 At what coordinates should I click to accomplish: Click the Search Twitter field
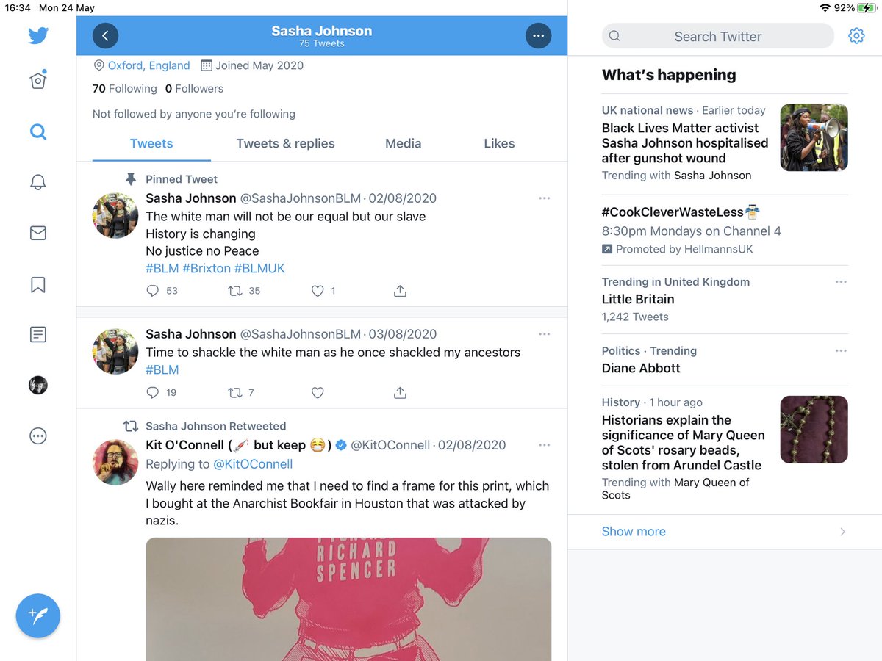(x=718, y=36)
